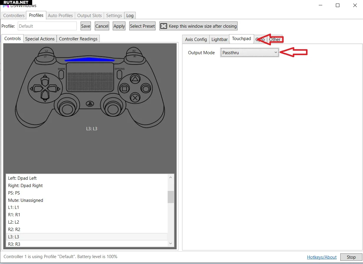Click the R2 trigger on the controller

click(x=134, y=50)
